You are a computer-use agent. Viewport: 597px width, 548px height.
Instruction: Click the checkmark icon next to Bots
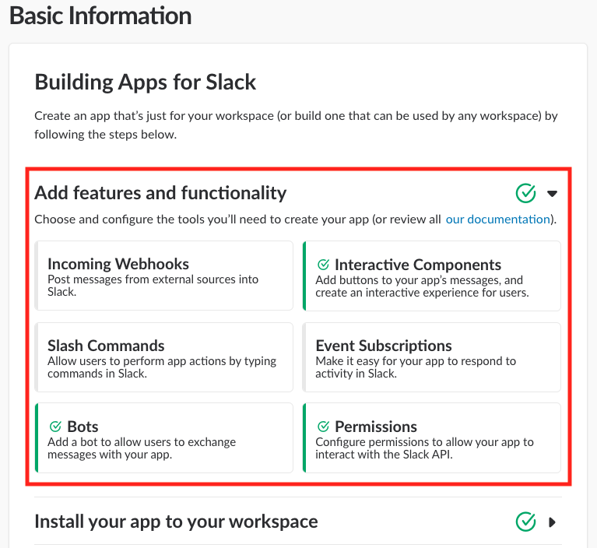[55, 427]
